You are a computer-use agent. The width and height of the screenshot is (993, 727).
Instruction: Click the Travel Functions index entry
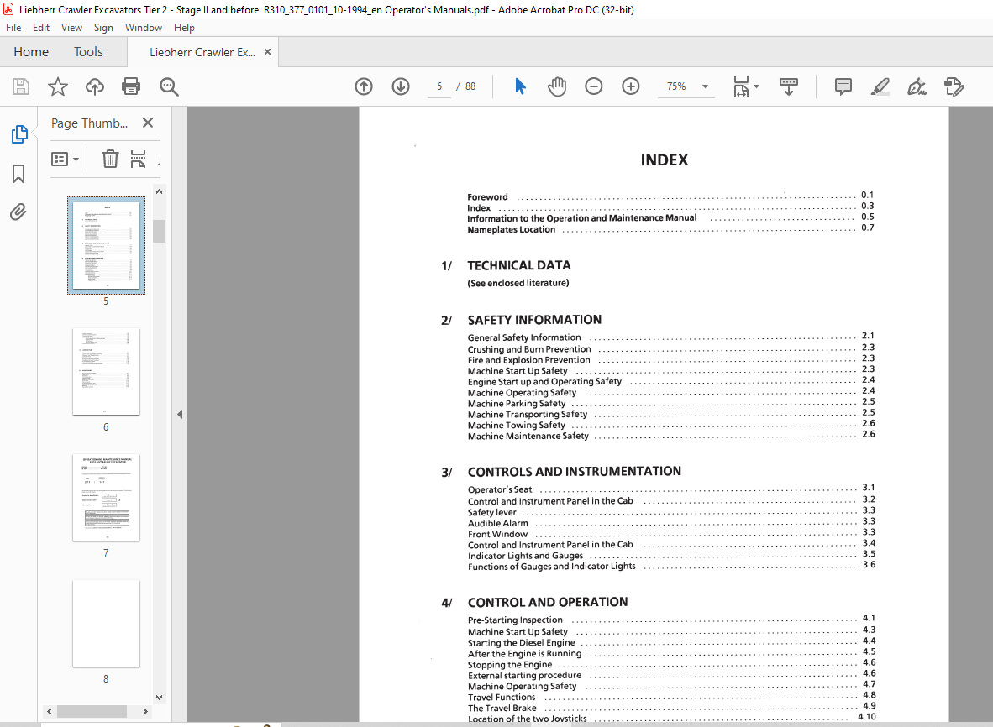(x=502, y=698)
